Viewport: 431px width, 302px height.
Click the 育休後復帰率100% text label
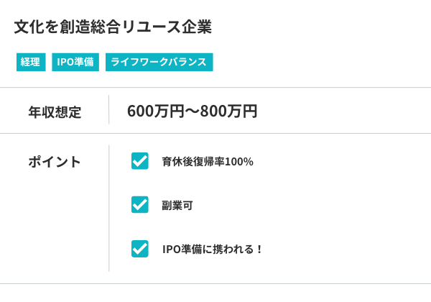pyautogui.click(x=208, y=162)
